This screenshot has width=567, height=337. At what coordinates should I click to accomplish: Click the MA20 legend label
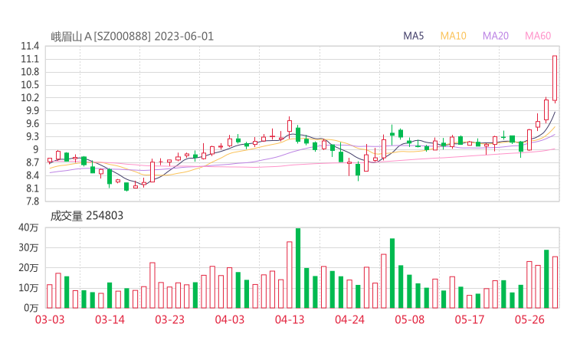click(x=496, y=36)
